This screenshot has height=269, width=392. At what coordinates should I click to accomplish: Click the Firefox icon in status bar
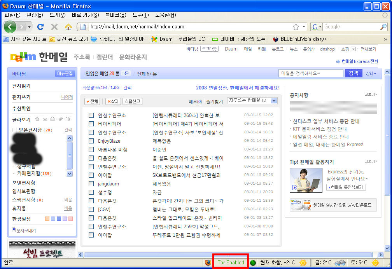[208, 262]
